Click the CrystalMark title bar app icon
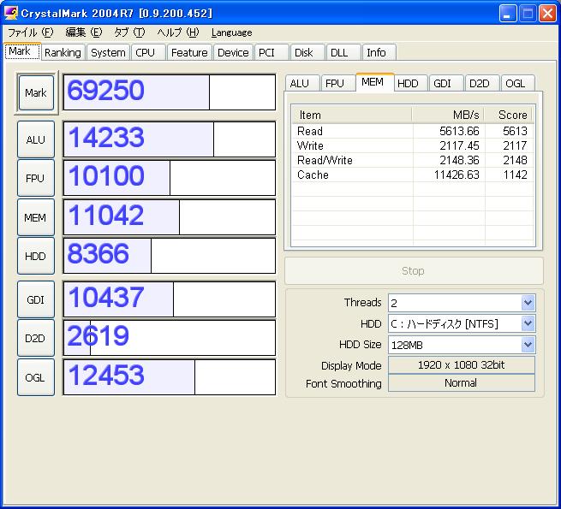Image resolution: width=561 pixels, height=509 pixels. (11, 13)
